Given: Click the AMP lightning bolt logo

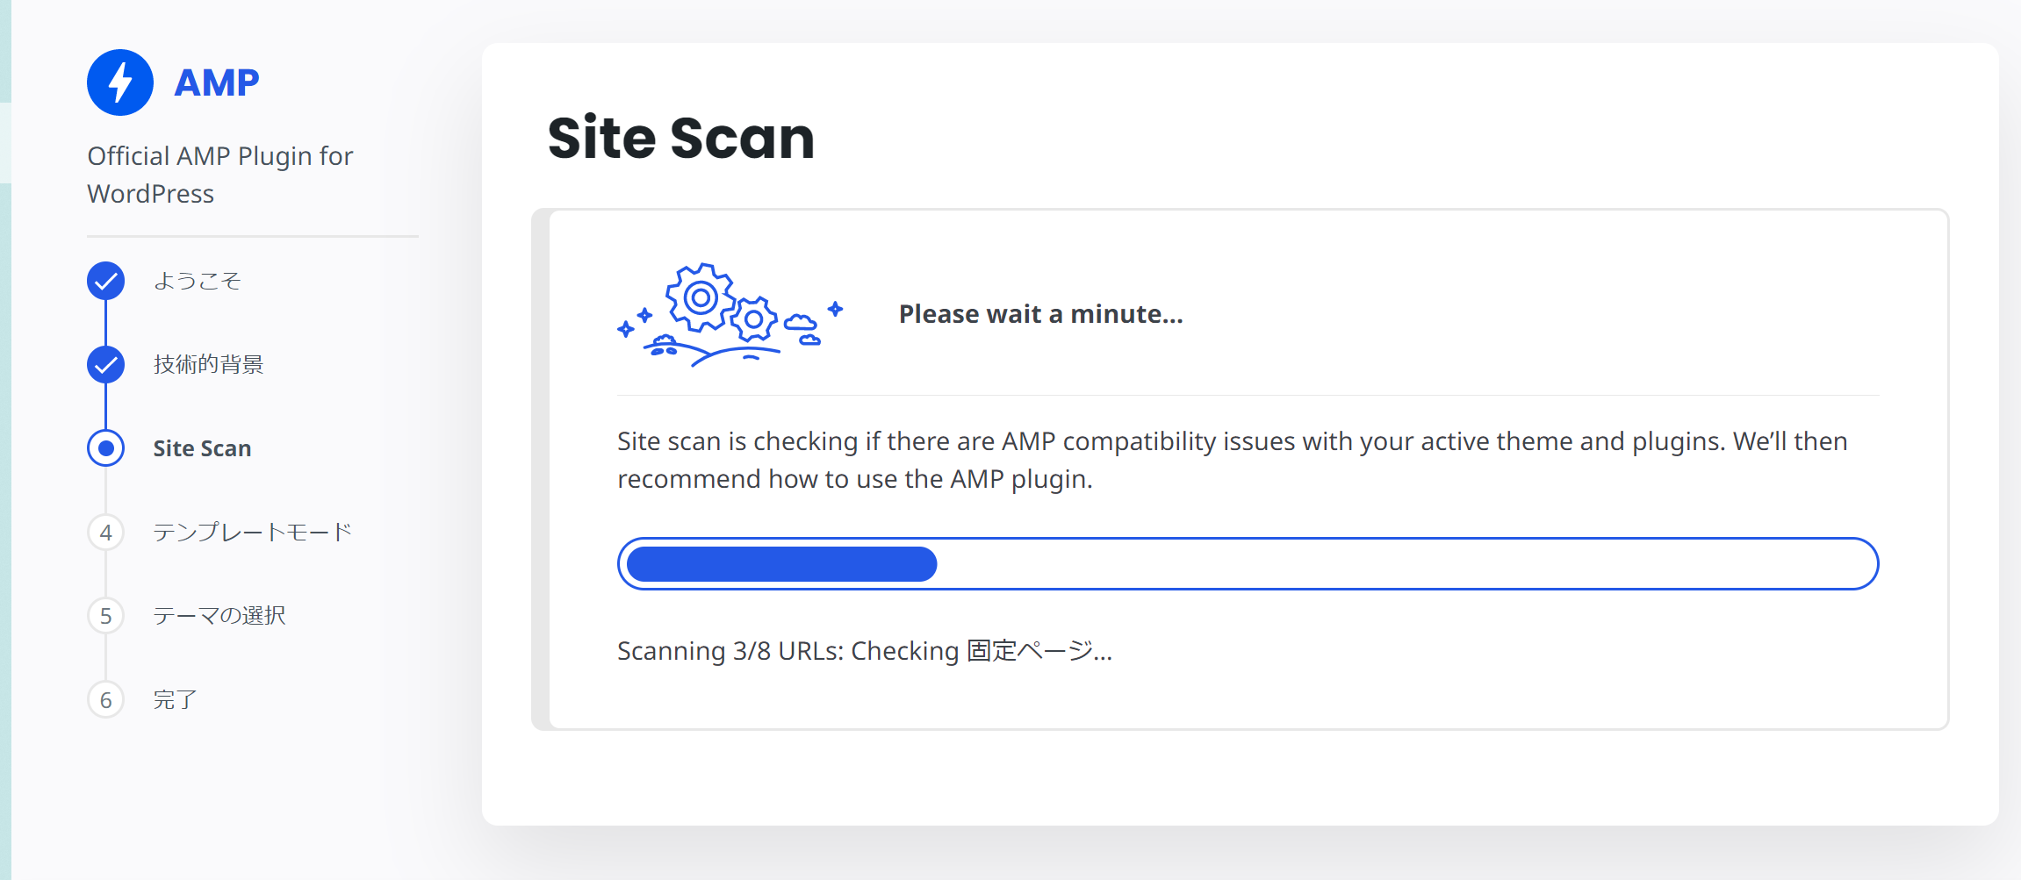Looking at the screenshot, I should click(120, 82).
